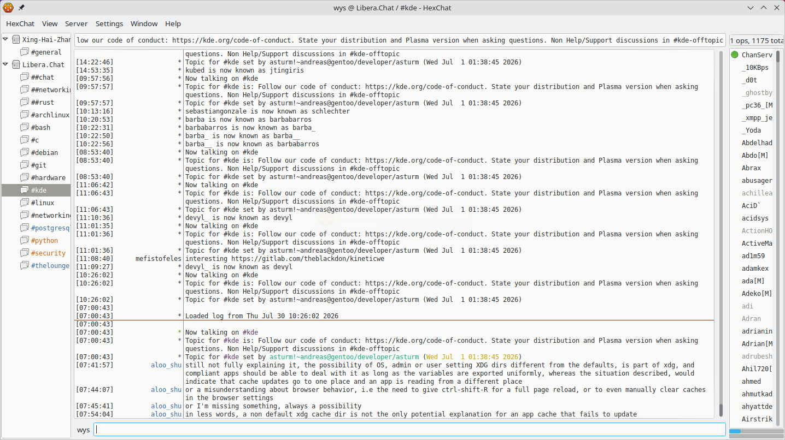
Task: Open the Server menu
Action: (x=77, y=24)
